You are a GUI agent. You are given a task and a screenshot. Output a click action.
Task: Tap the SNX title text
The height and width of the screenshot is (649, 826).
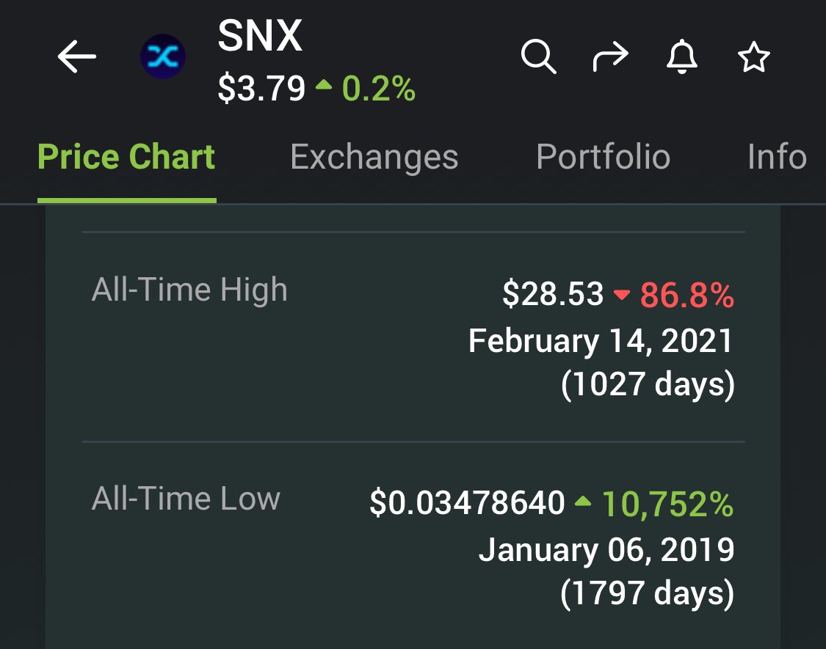coord(260,36)
